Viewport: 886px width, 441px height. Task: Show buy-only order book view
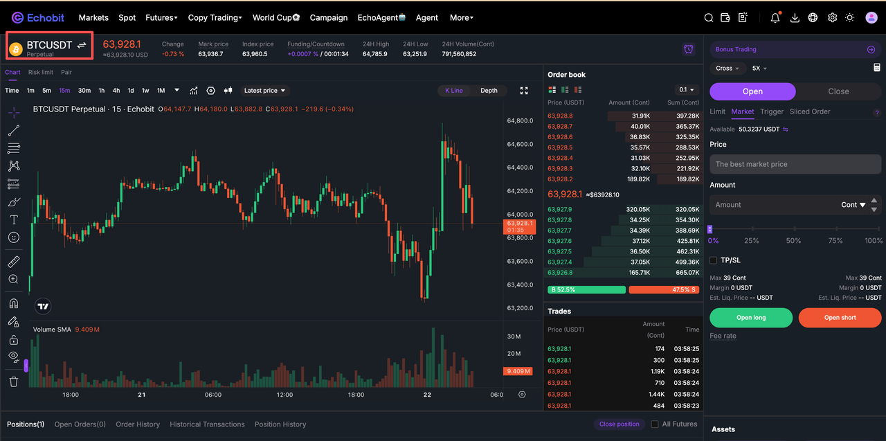(x=566, y=90)
